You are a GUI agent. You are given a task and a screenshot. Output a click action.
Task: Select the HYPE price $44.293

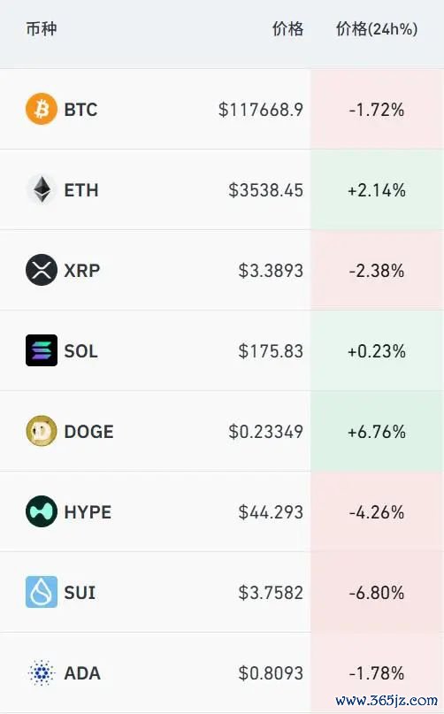click(271, 512)
